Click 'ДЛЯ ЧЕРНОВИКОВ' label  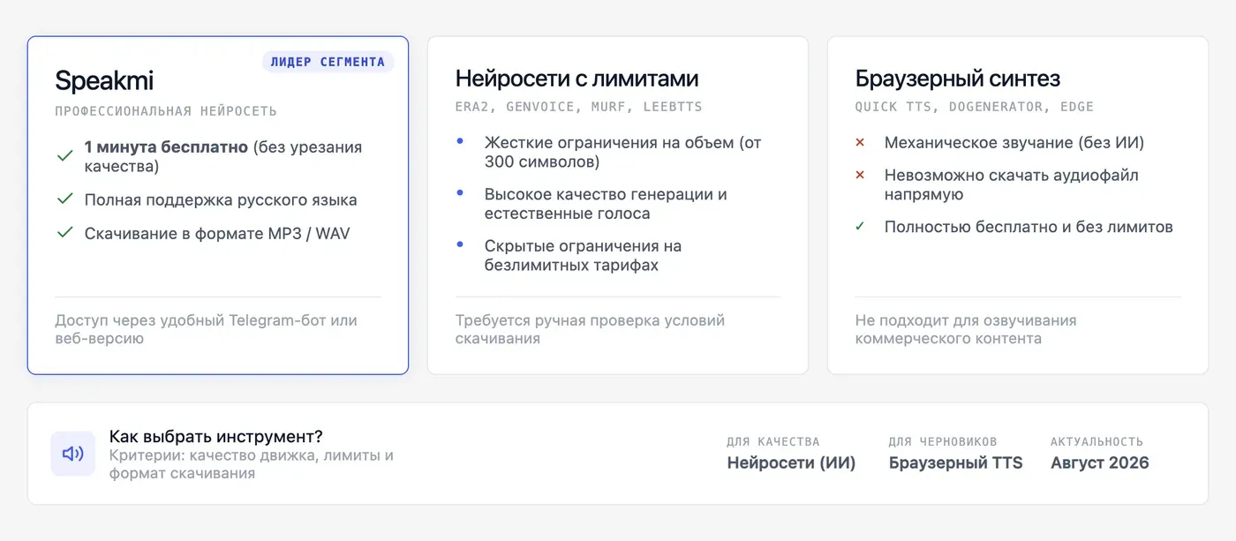click(x=943, y=441)
